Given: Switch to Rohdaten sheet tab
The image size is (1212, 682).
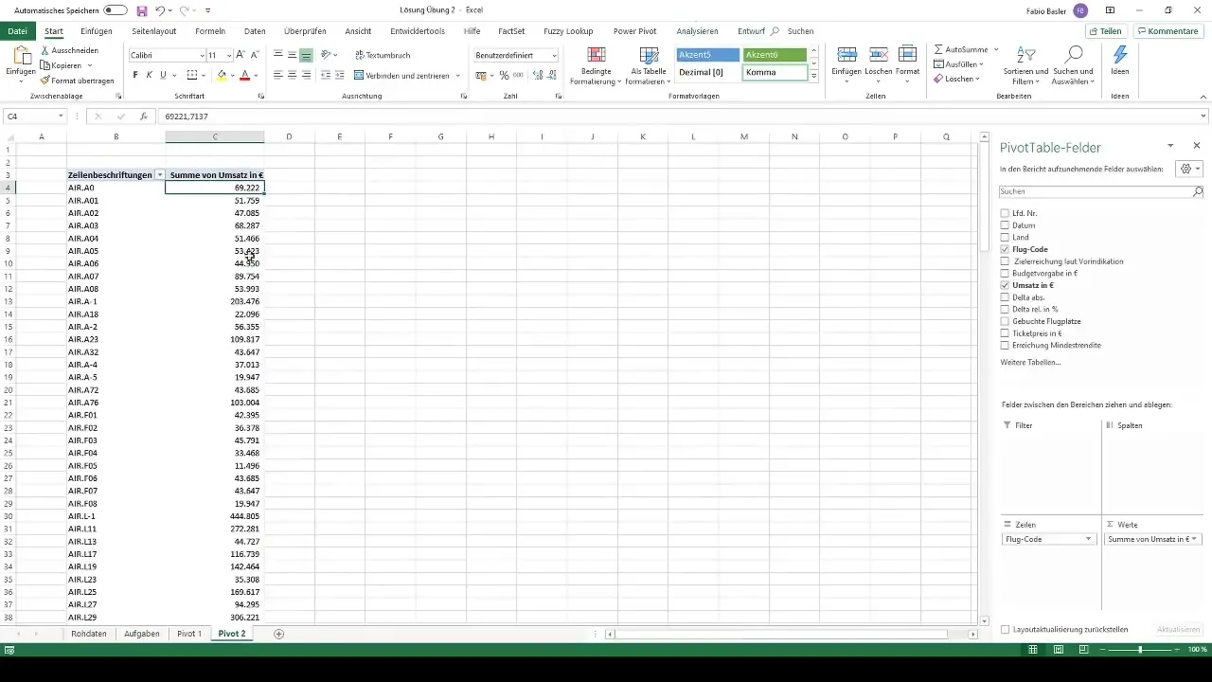Looking at the screenshot, I should [x=89, y=634].
